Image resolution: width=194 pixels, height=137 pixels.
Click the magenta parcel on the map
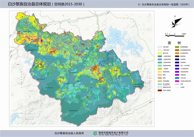pyautogui.click(x=42, y=41)
